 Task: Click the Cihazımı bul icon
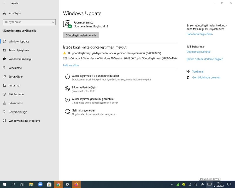[x=4, y=103]
